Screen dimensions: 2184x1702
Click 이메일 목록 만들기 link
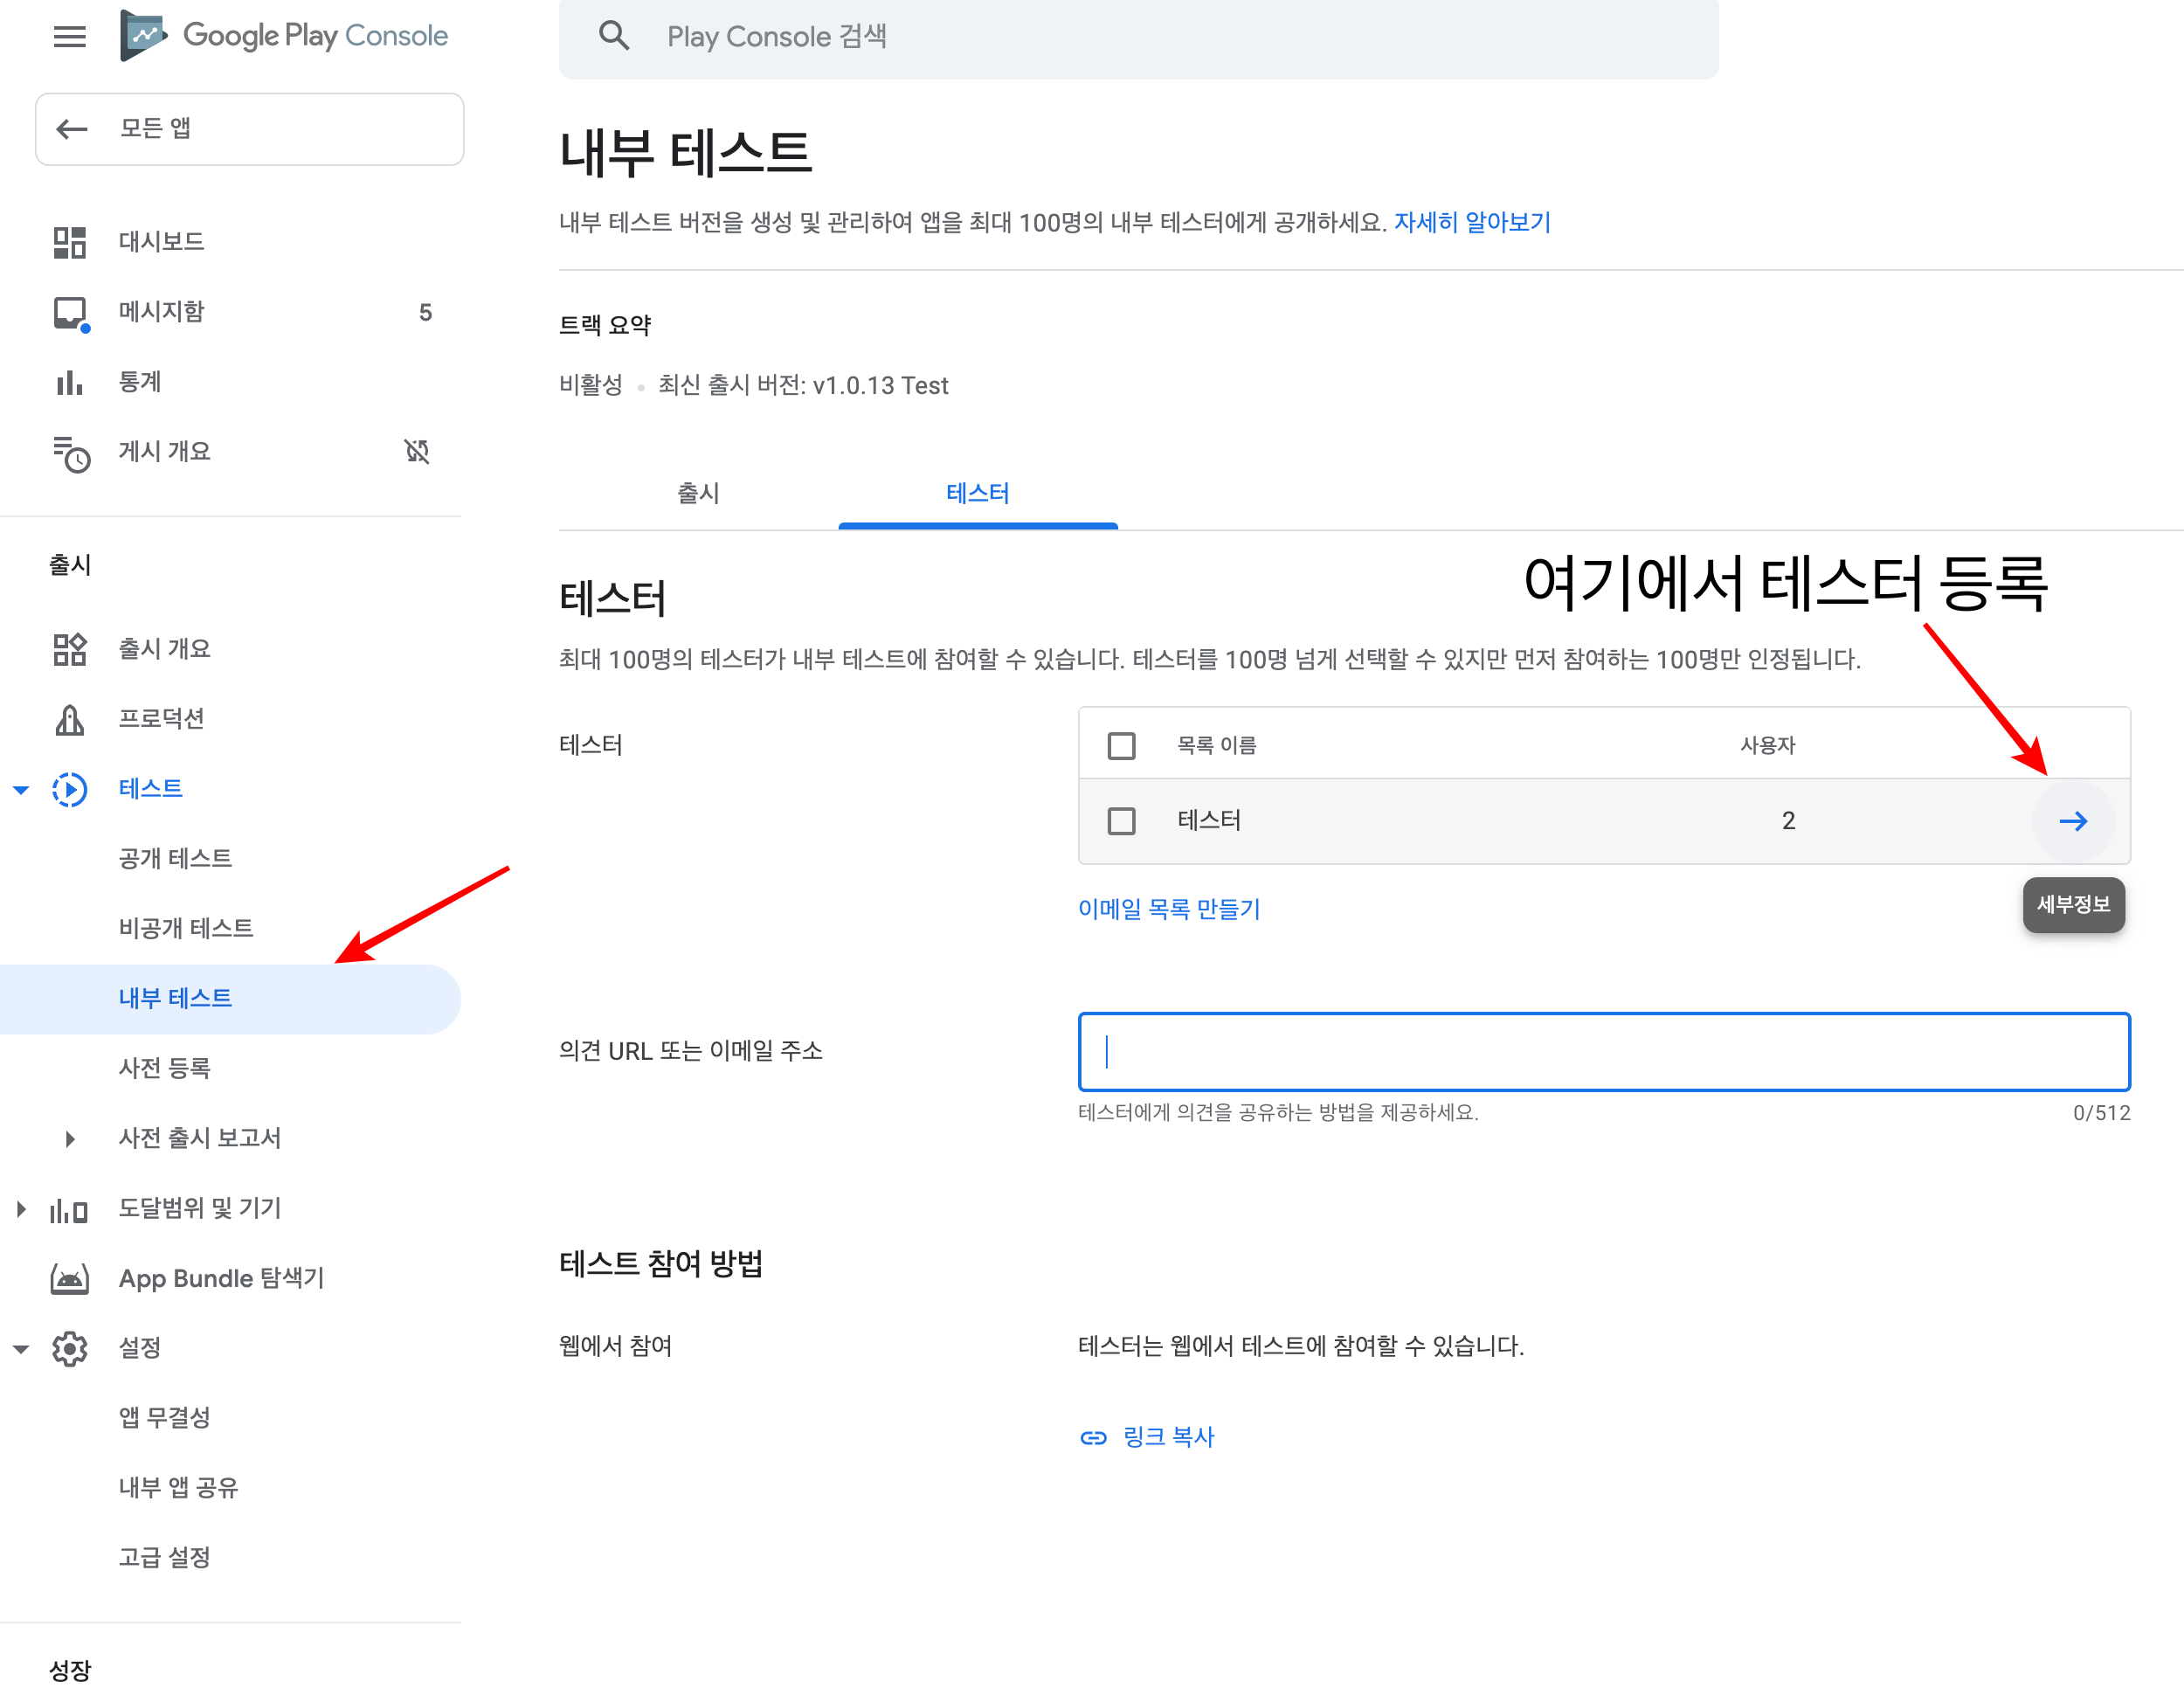click(1168, 909)
